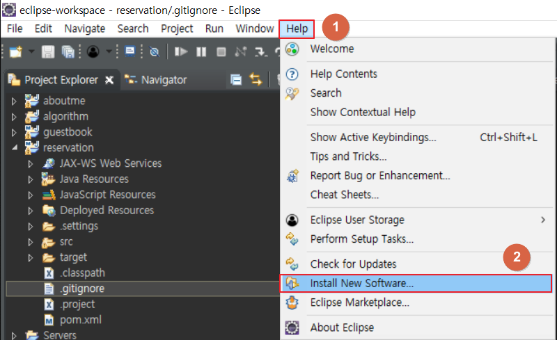Choose Report Bug or Enhancement...

click(418, 176)
